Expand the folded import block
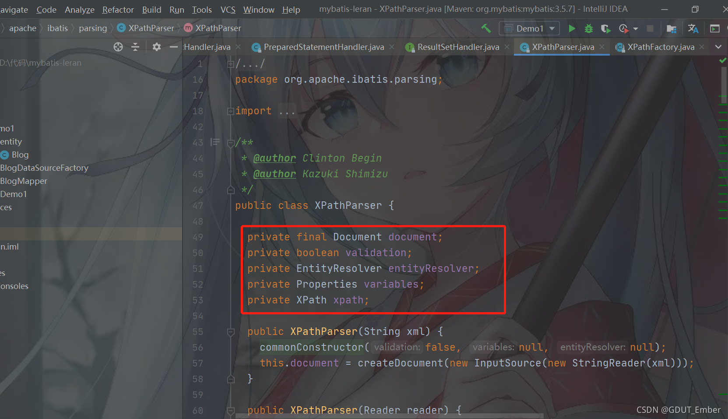The image size is (728, 419). point(231,111)
